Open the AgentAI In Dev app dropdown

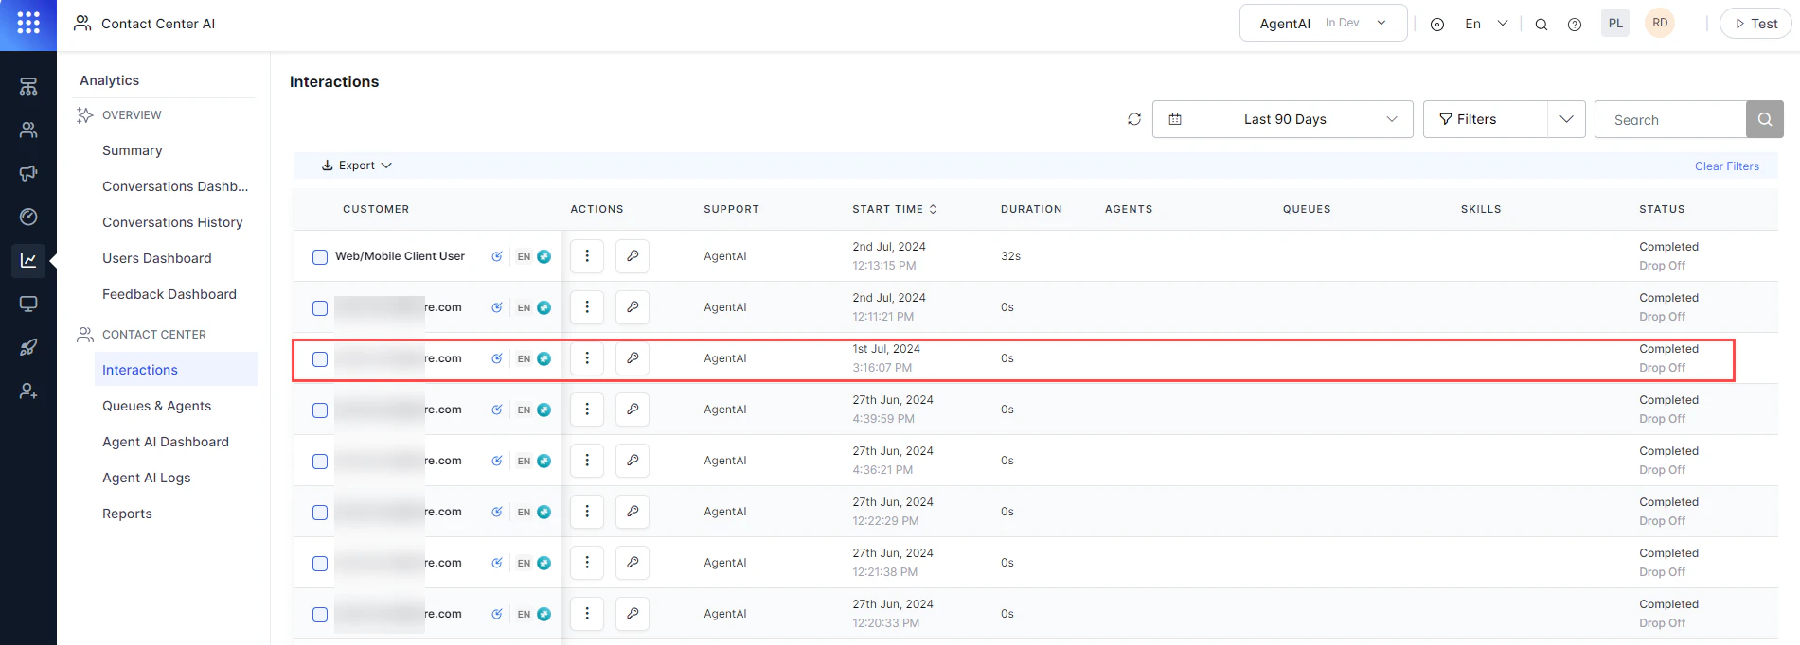pos(1323,24)
